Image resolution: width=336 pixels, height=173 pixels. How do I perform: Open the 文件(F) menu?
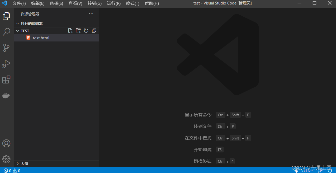tap(19, 3)
